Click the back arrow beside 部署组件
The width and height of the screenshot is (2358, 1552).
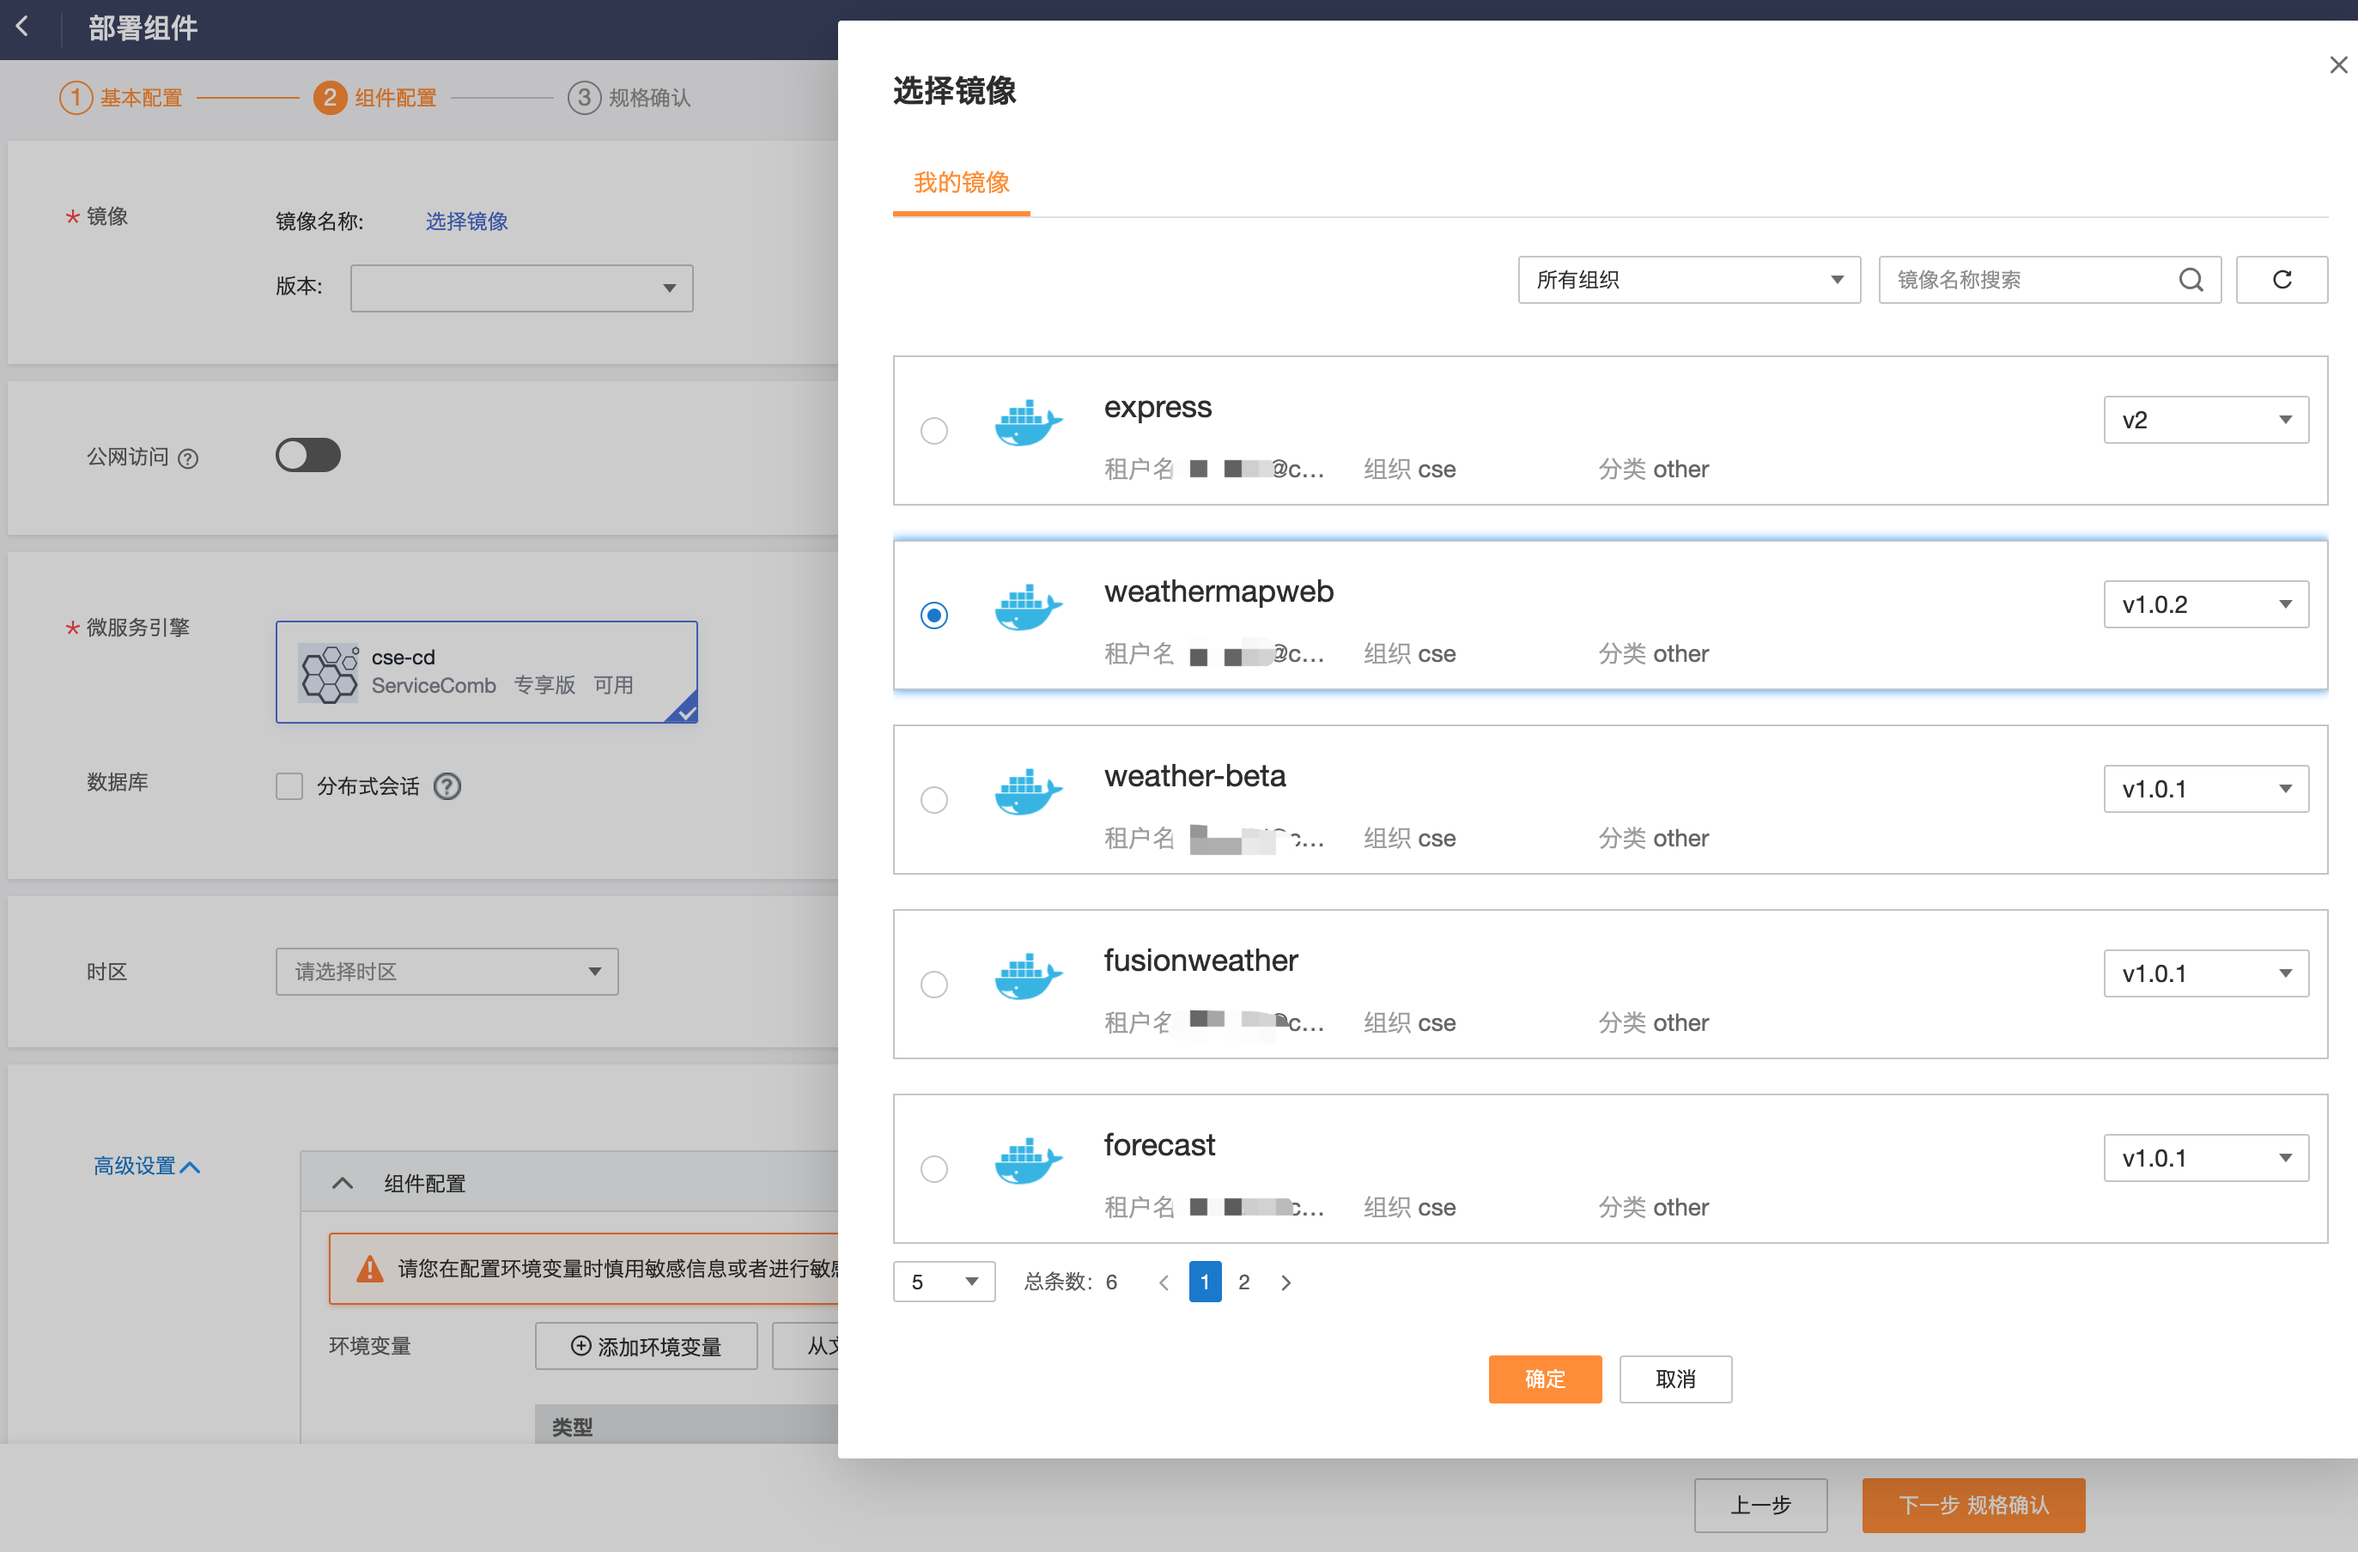23,27
